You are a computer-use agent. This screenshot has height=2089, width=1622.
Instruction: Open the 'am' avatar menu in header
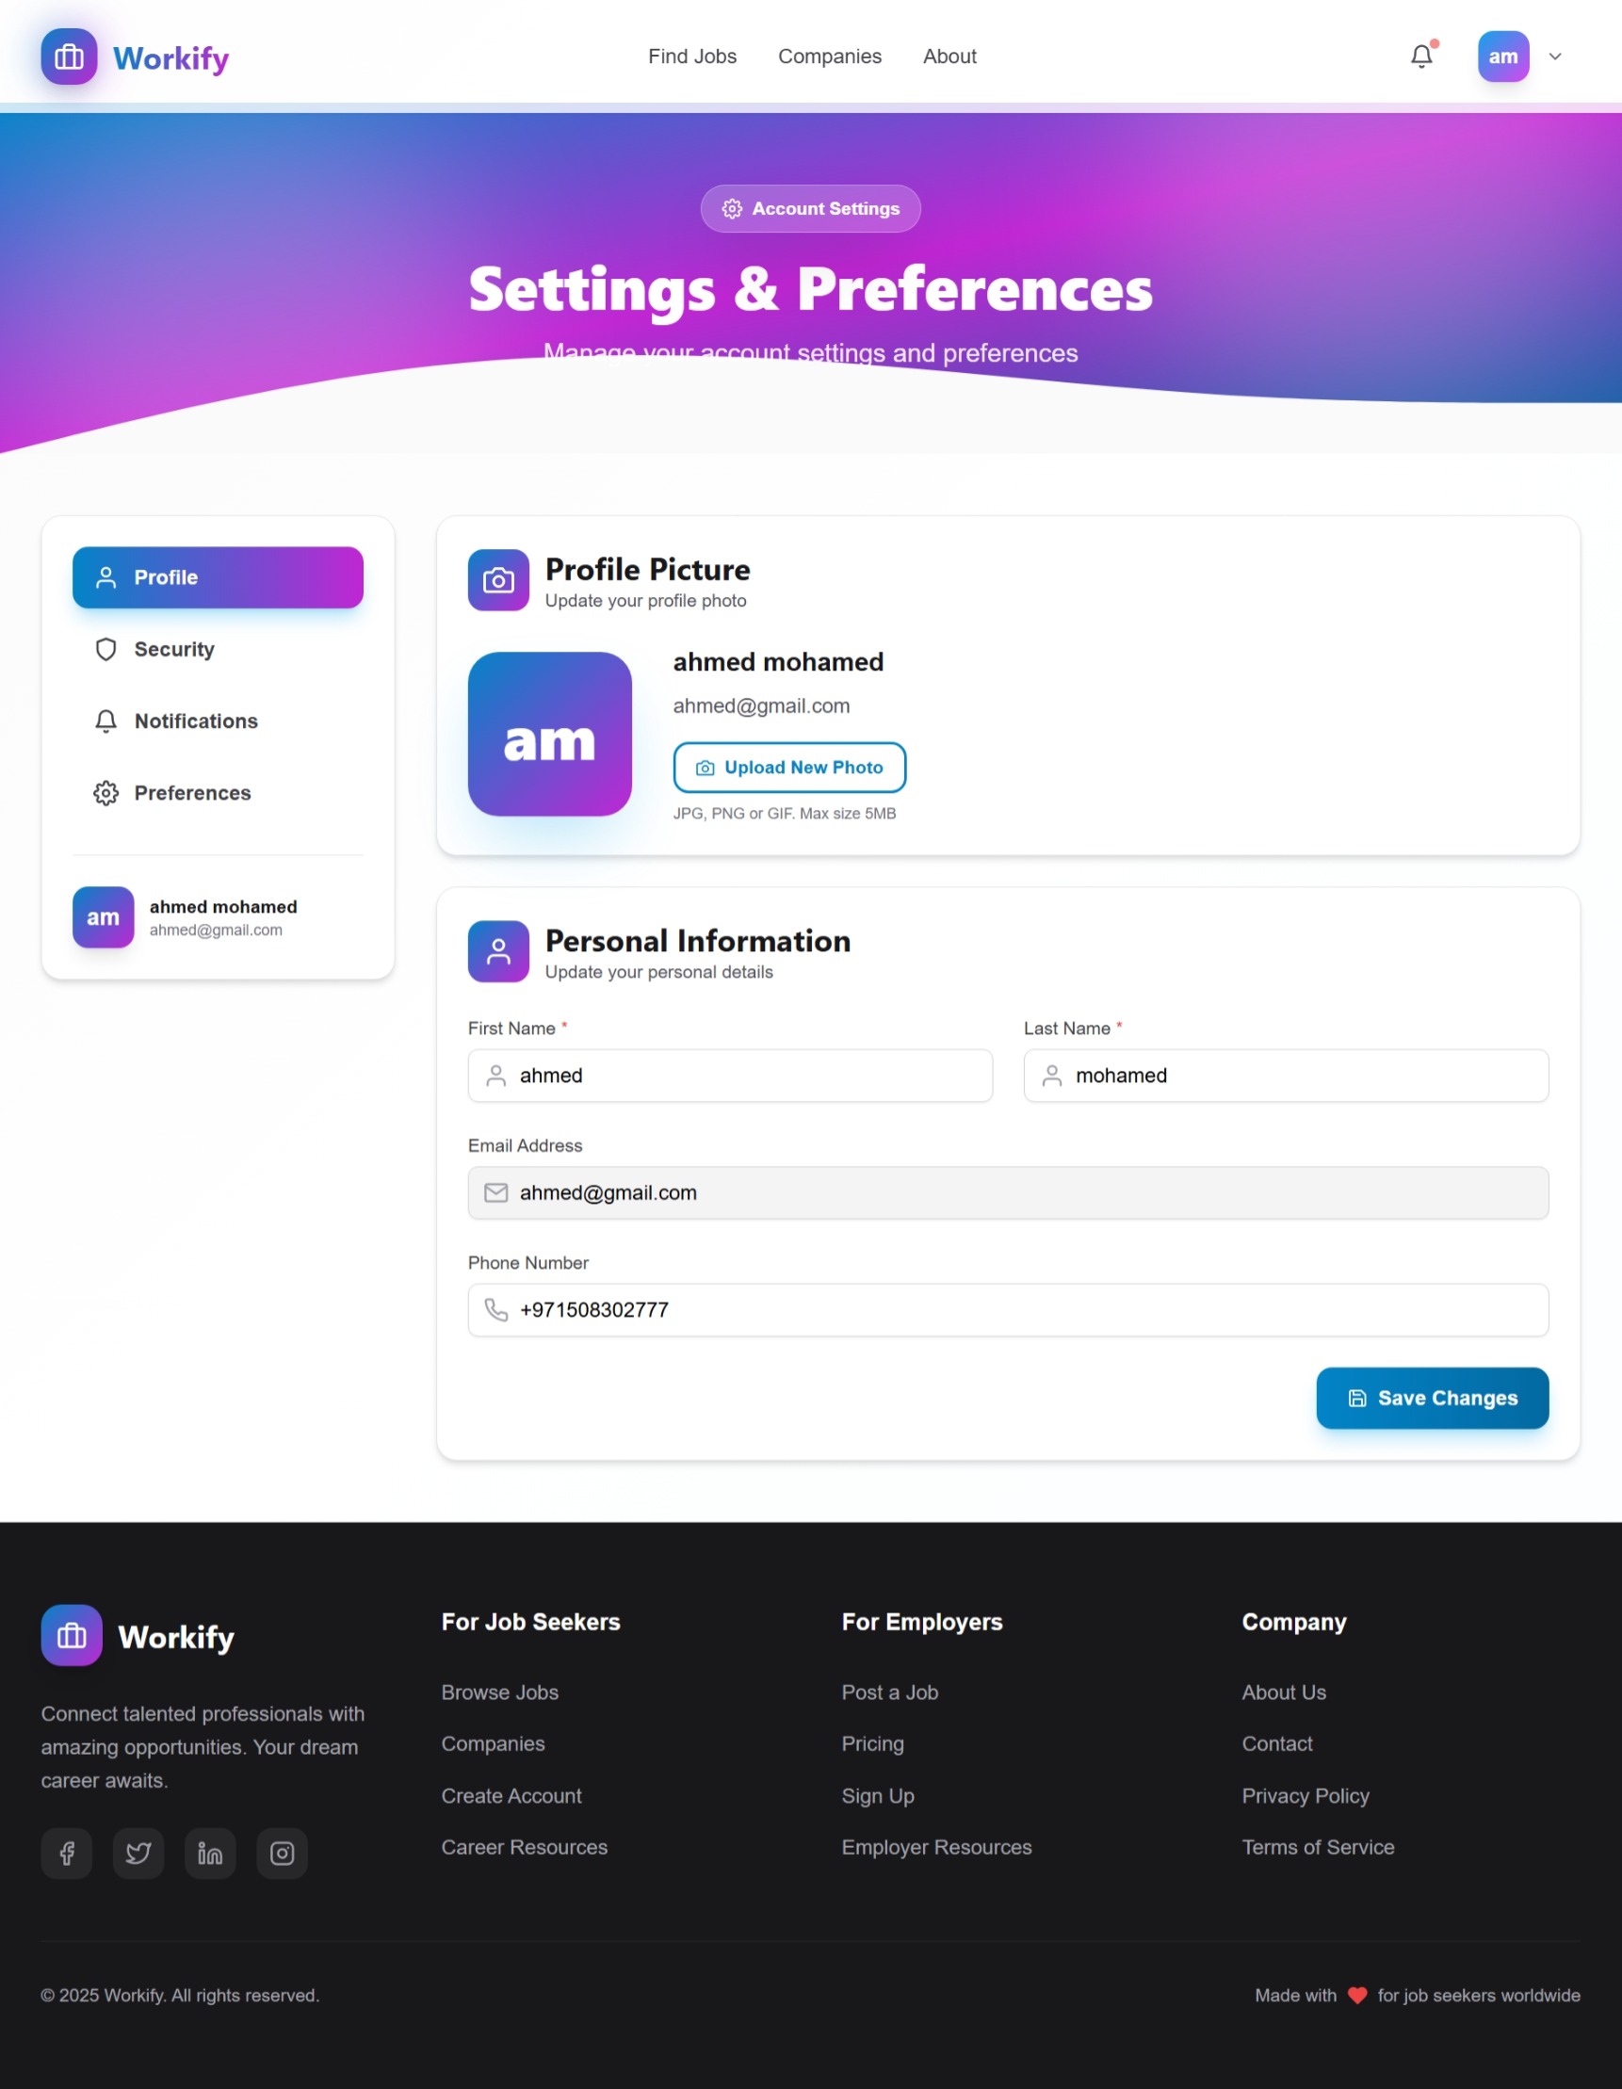1502,57
